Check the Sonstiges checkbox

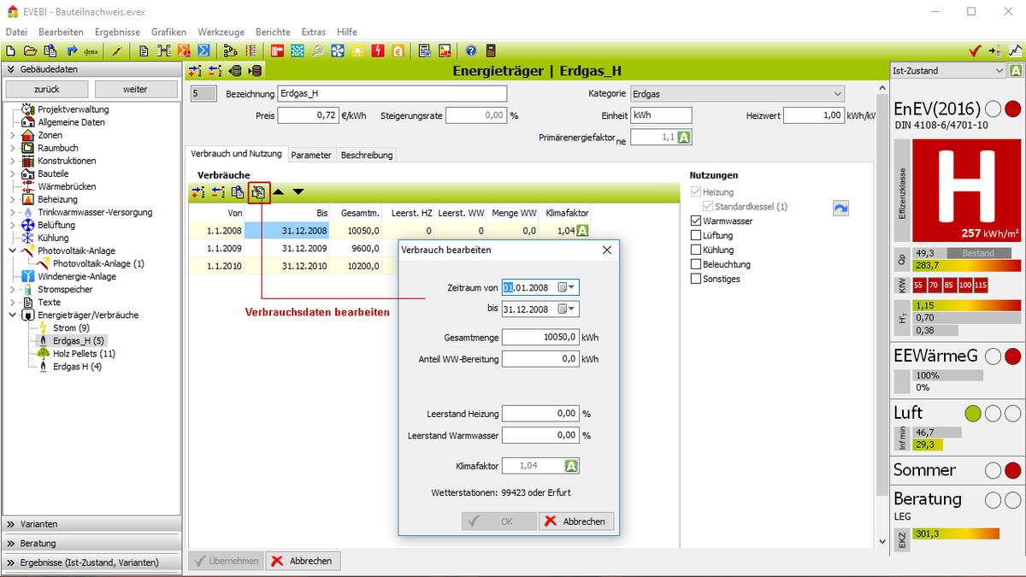696,279
